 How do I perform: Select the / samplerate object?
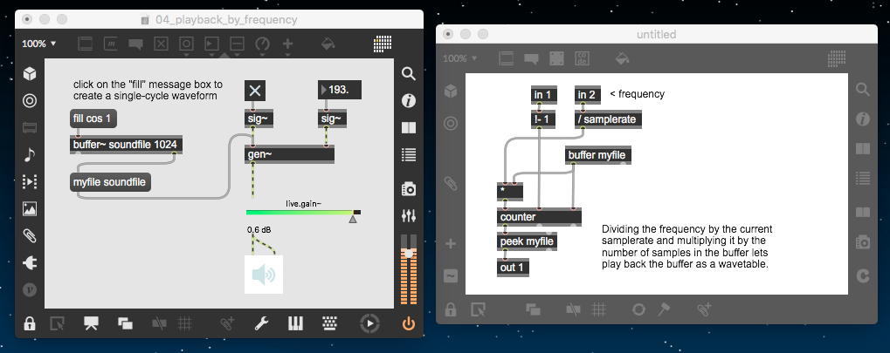point(608,119)
